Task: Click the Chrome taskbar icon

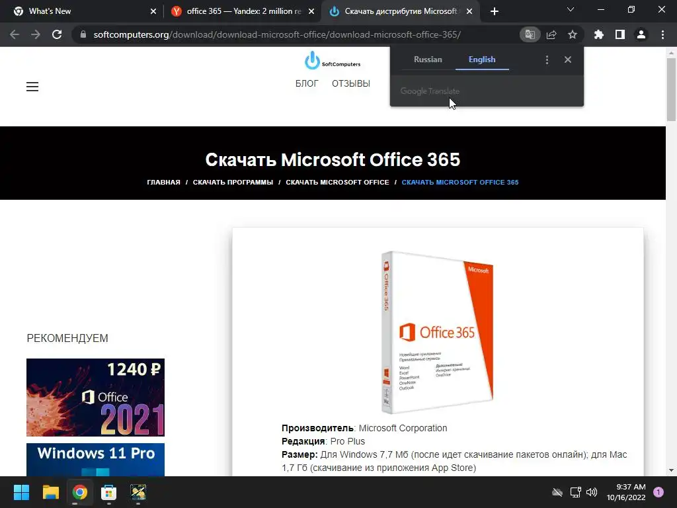Action: point(80,492)
